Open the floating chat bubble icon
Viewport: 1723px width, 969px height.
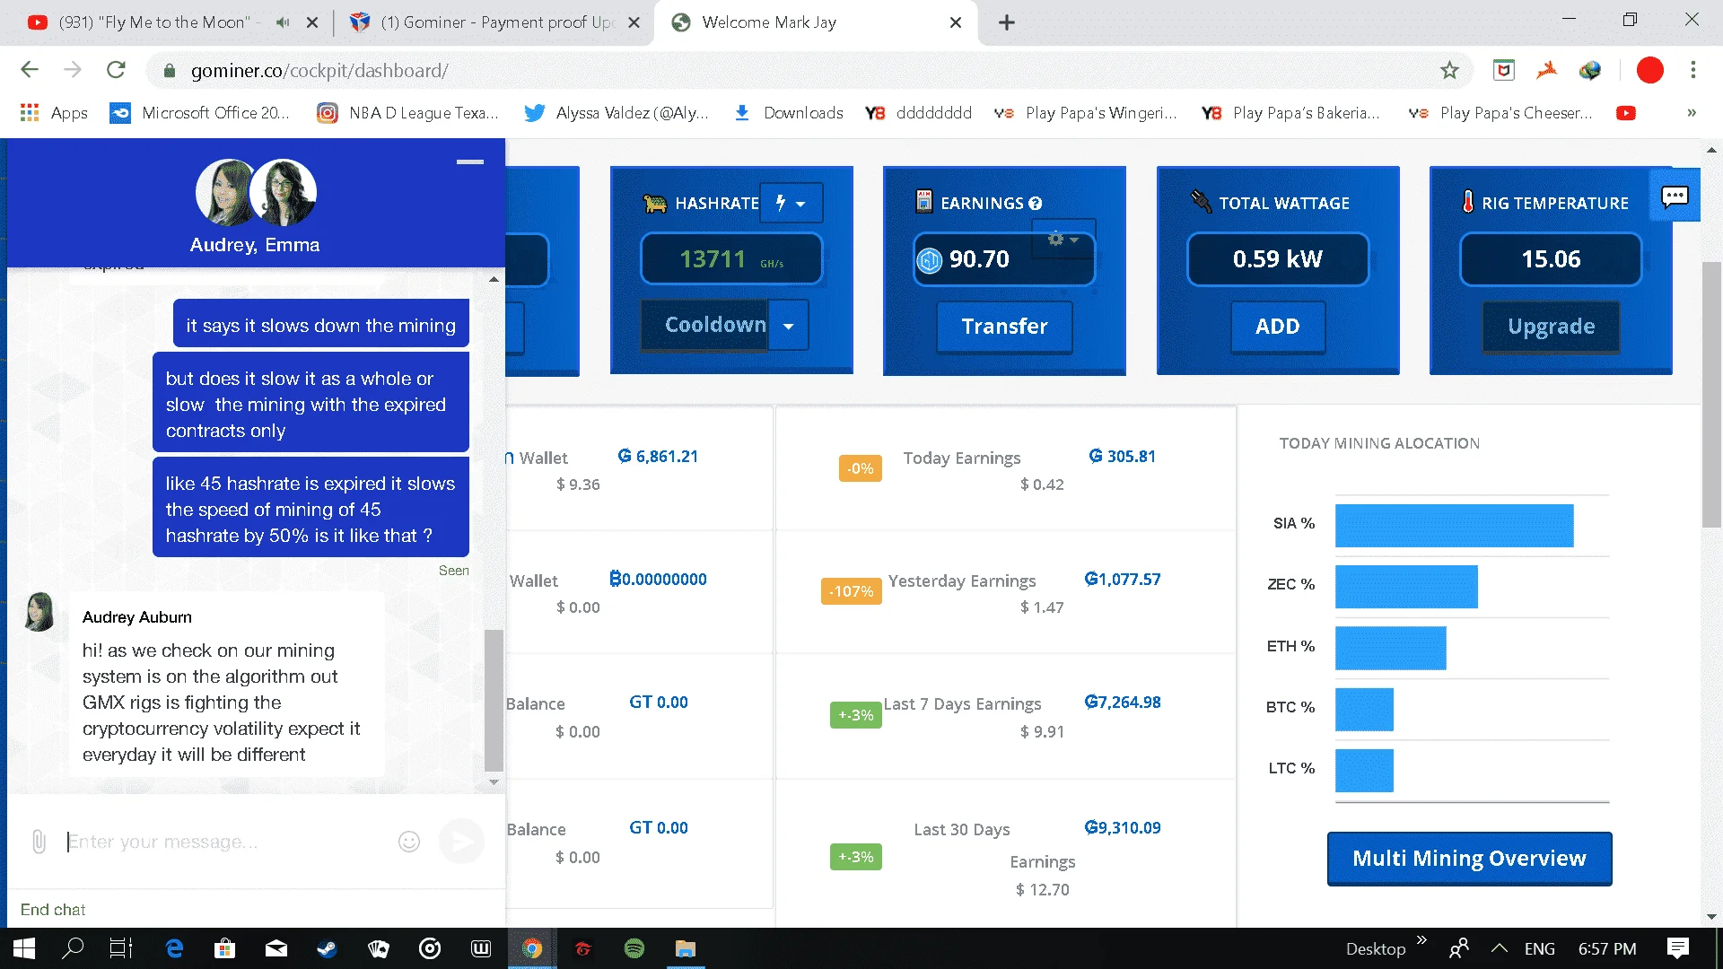[x=1675, y=196]
